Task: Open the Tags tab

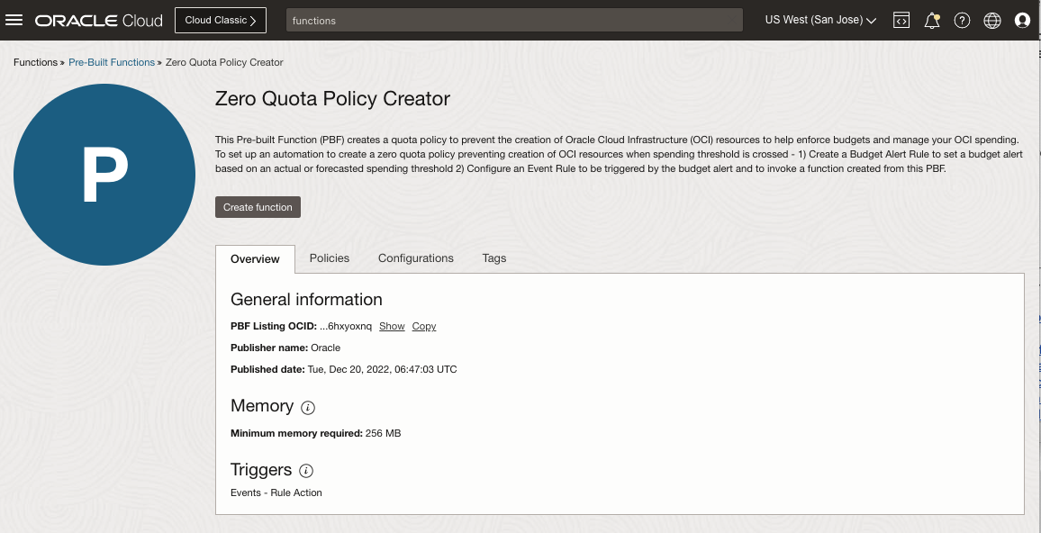Action: (493, 257)
